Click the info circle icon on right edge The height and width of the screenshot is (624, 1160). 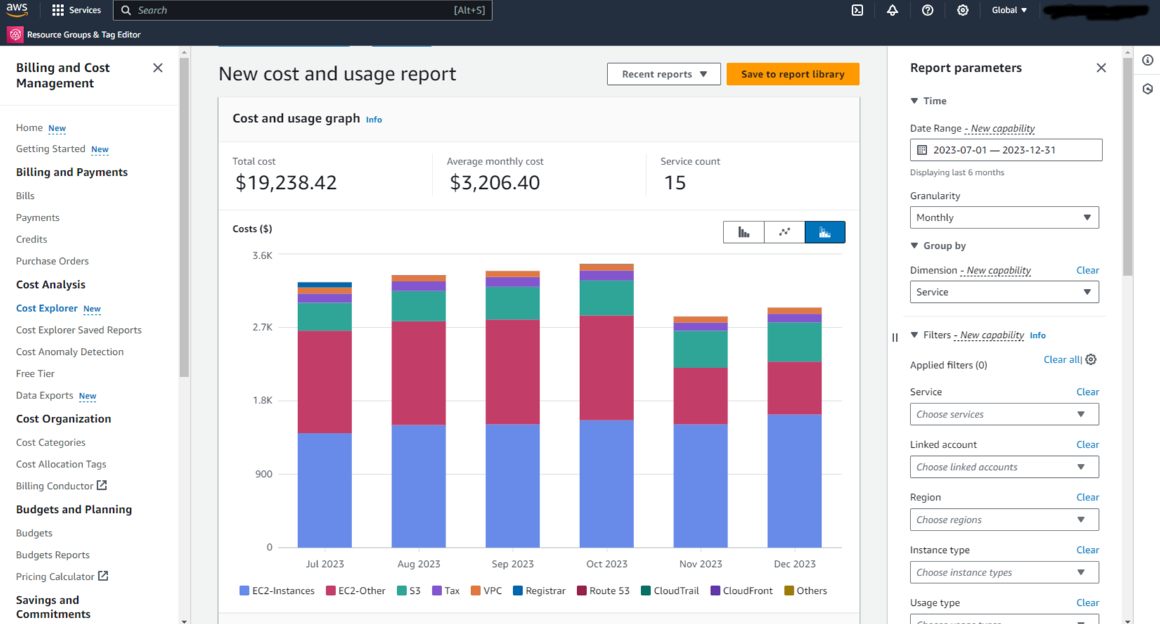1147,60
